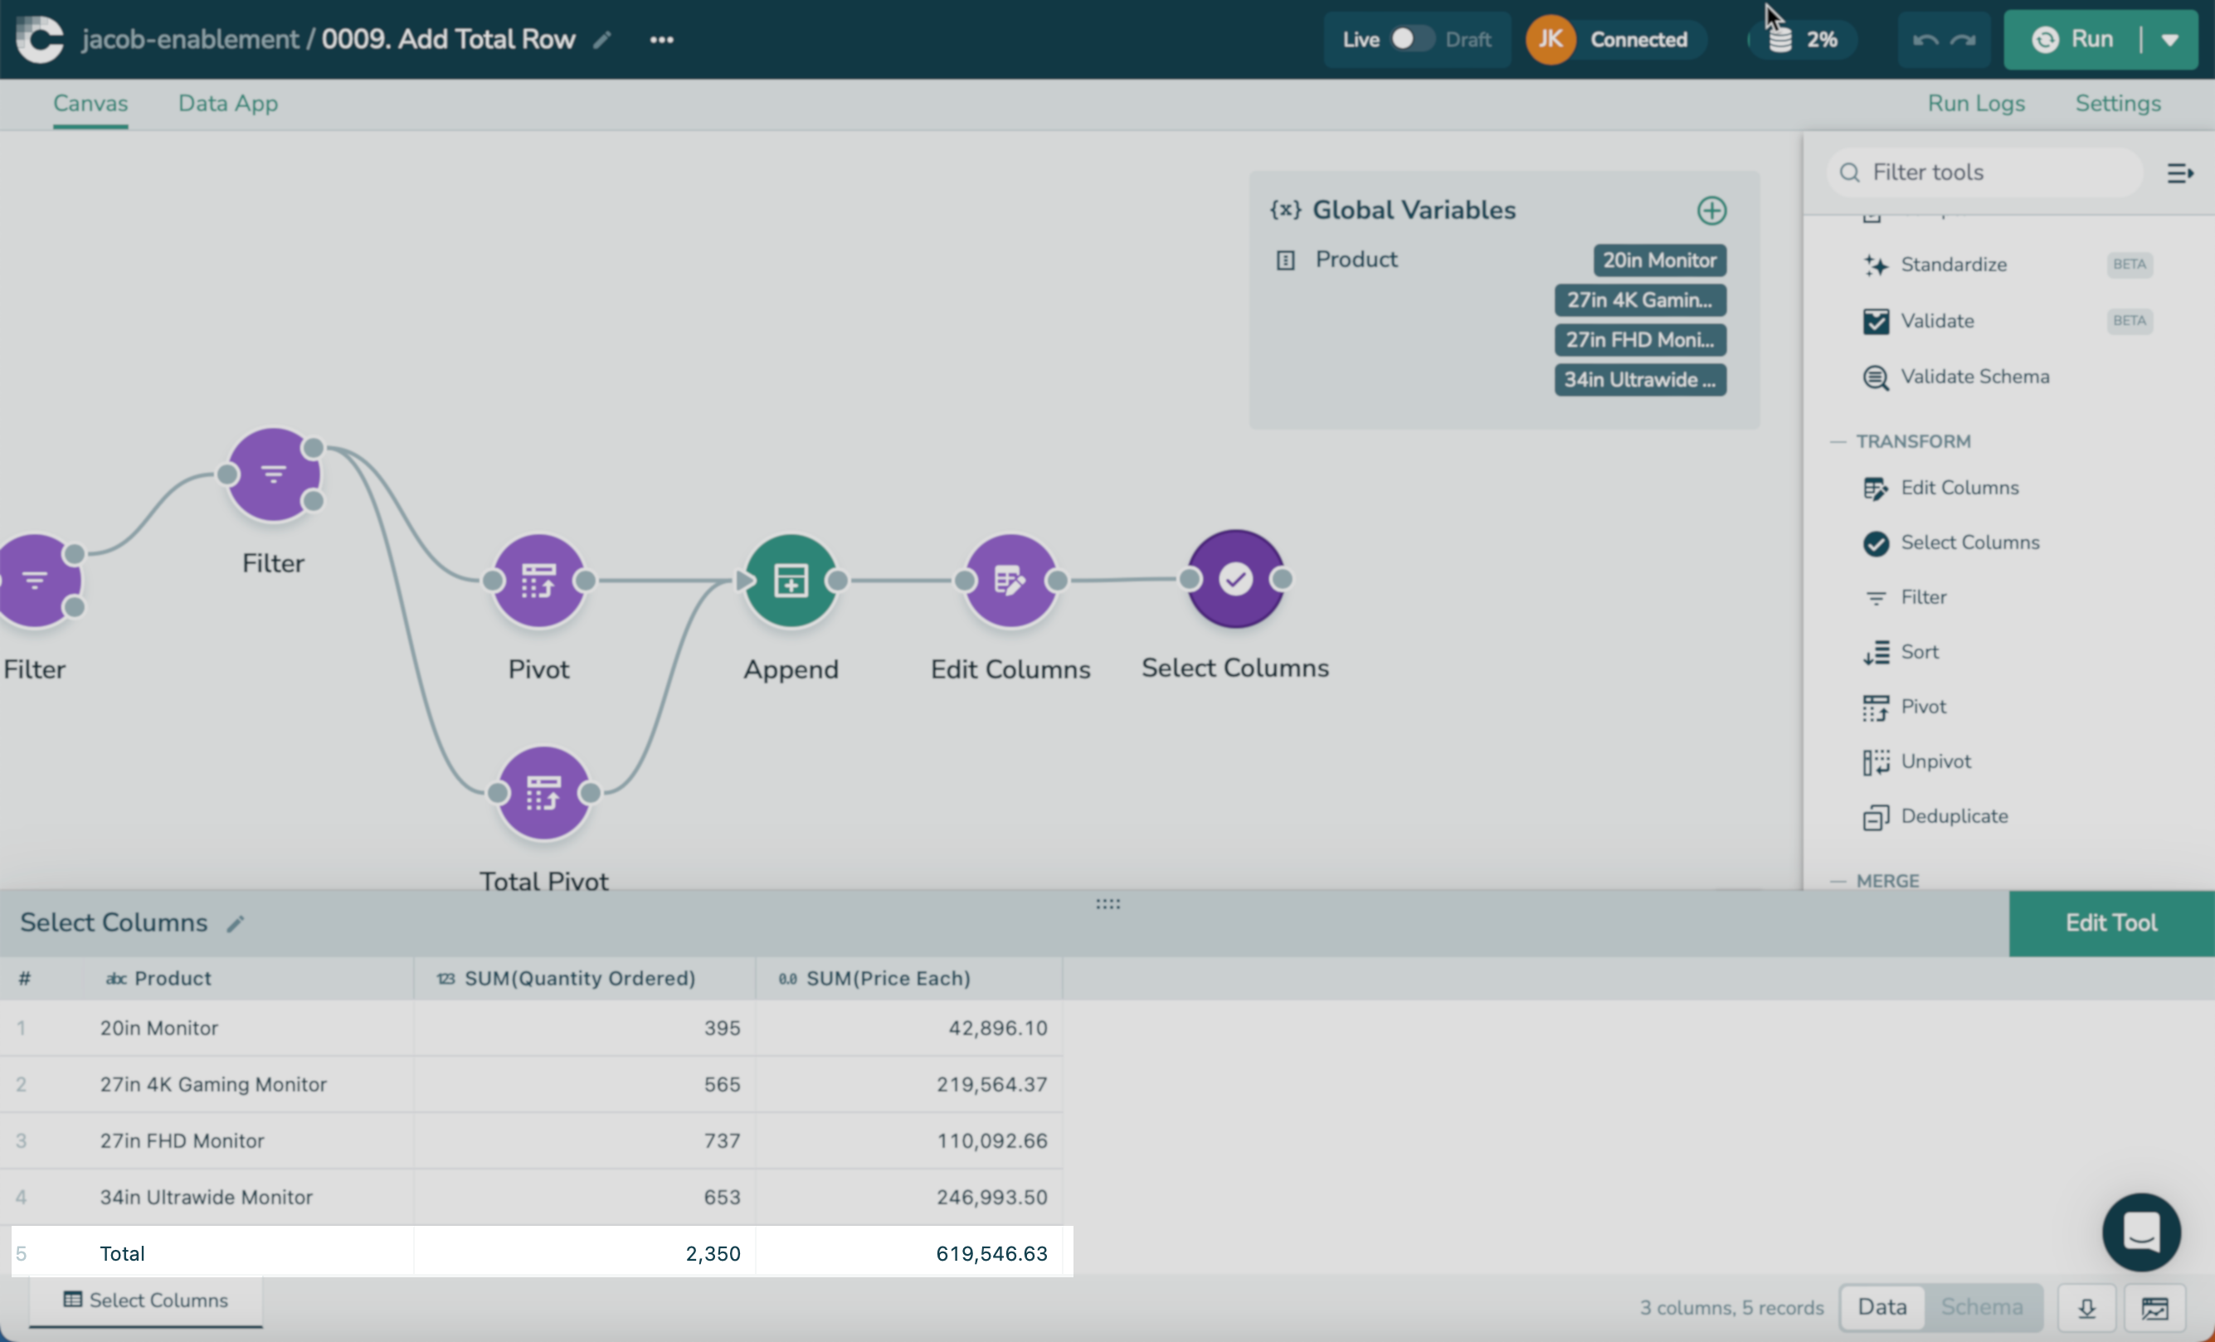This screenshot has width=2215, height=1342.
Task: Collapse the tools panel with the sidebar icon
Action: [2179, 173]
